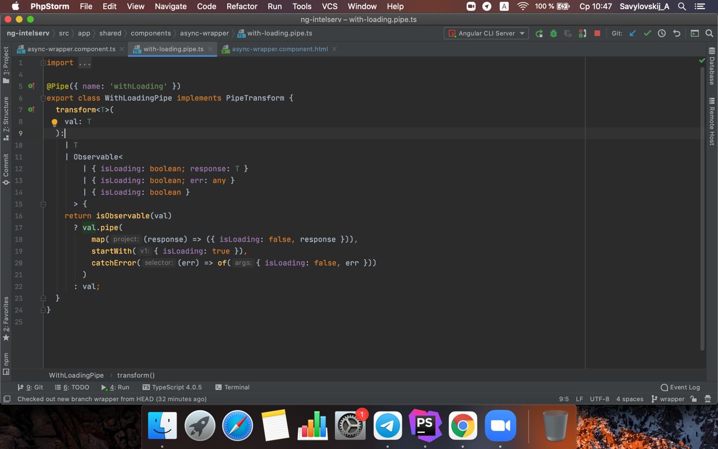Open the Terminal tool window
Image resolution: width=718 pixels, height=449 pixels.
(232, 387)
